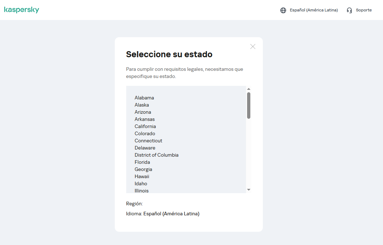
Task: Select Idaho from the state list
Action: coord(141,184)
